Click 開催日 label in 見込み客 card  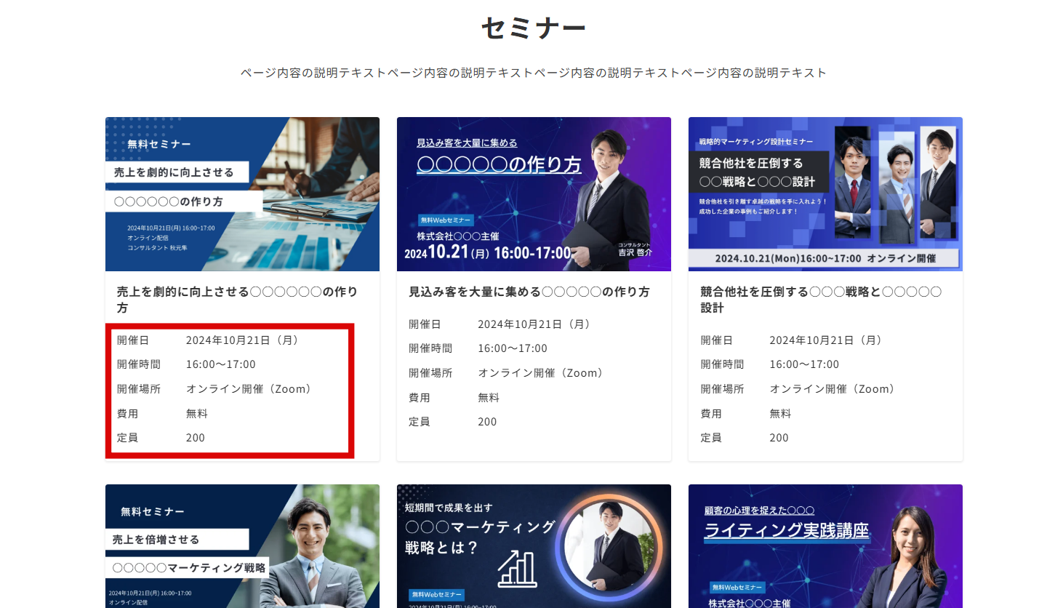(425, 324)
